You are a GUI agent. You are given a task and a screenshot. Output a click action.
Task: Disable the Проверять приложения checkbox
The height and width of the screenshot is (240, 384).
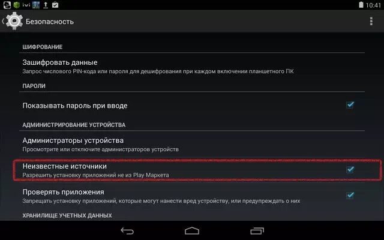coord(350,195)
